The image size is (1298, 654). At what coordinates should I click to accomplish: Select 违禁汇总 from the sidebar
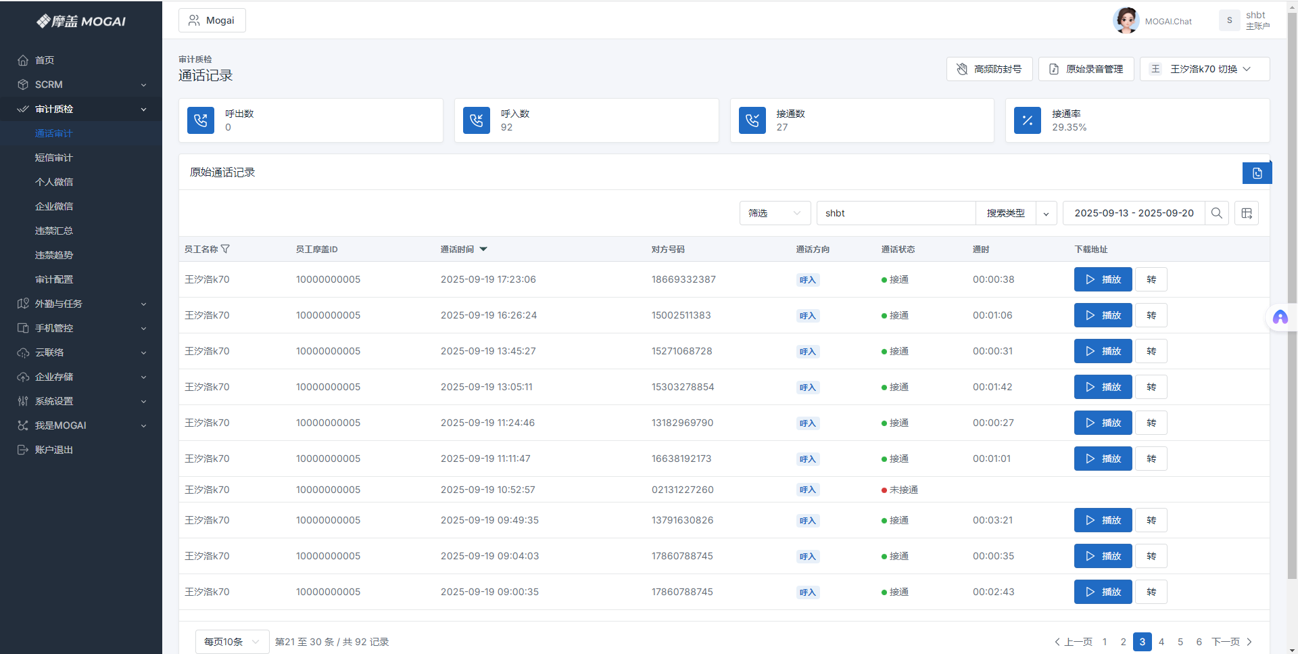pos(54,231)
